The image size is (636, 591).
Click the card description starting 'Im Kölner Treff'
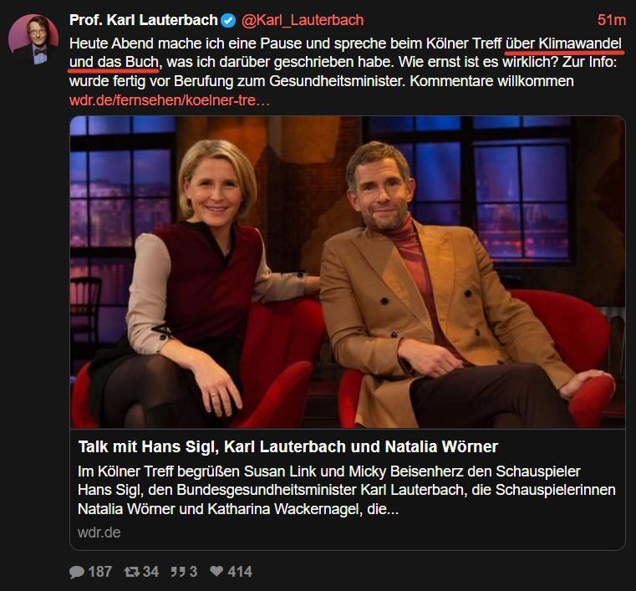pos(347,490)
